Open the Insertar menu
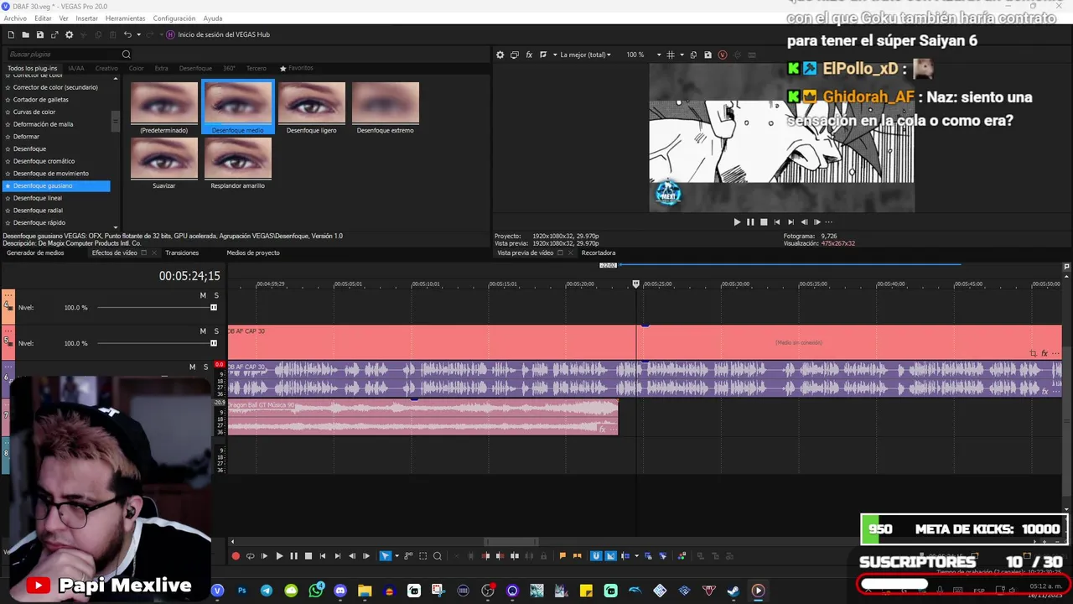 [x=86, y=18]
